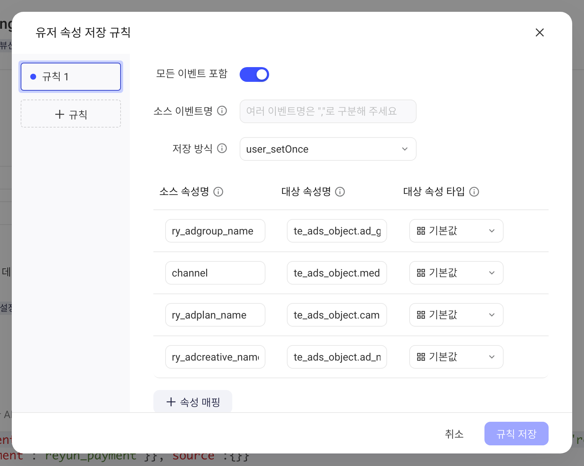Click the ry_adcreative_name source property field

point(215,357)
